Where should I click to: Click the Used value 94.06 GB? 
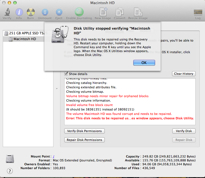[167, 164]
